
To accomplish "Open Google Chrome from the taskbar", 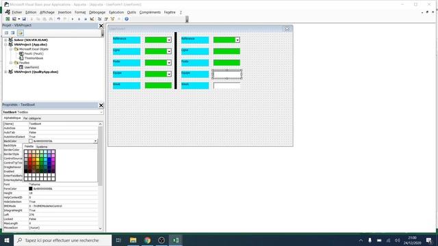I will (x=148, y=240).
